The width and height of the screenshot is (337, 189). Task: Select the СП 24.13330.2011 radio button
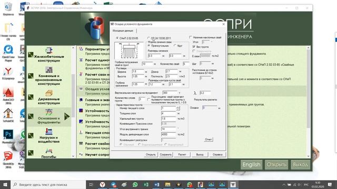pyautogui.click(x=148, y=38)
